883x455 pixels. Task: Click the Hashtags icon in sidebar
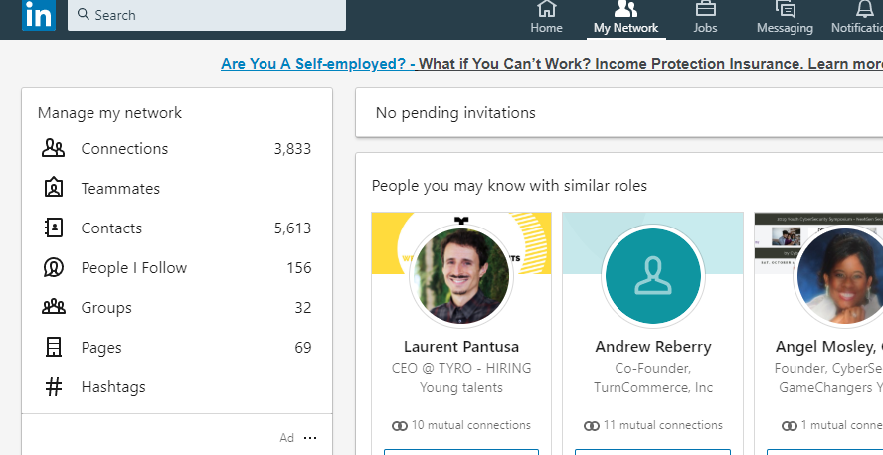point(53,387)
